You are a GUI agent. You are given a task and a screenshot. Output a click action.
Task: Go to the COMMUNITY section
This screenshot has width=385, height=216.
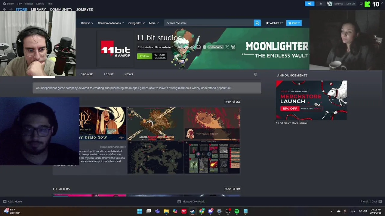(x=61, y=9)
